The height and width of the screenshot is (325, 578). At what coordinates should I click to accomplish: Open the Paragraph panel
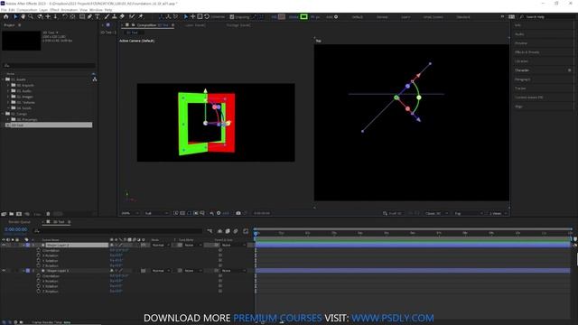pyautogui.click(x=522, y=79)
